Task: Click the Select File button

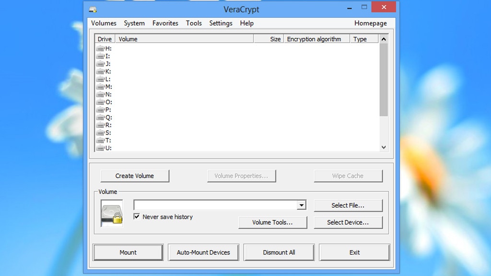Action: click(x=348, y=205)
